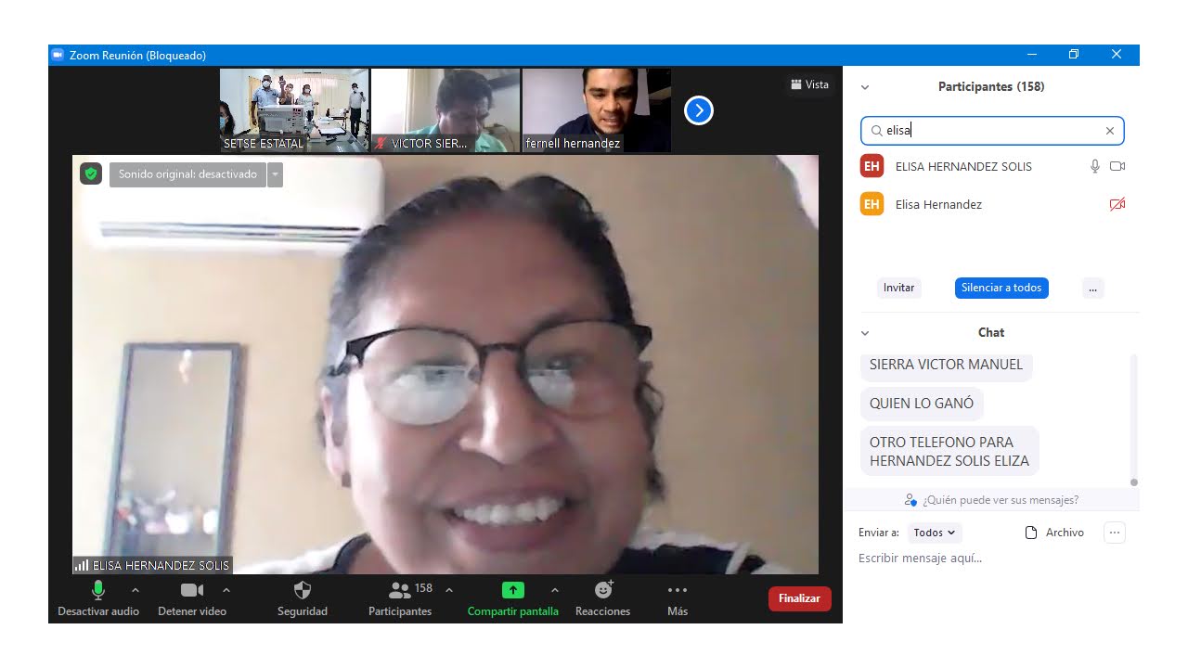
Task: Maximize the Zoom Reunión window
Action: pyautogui.click(x=1074, y=55)
